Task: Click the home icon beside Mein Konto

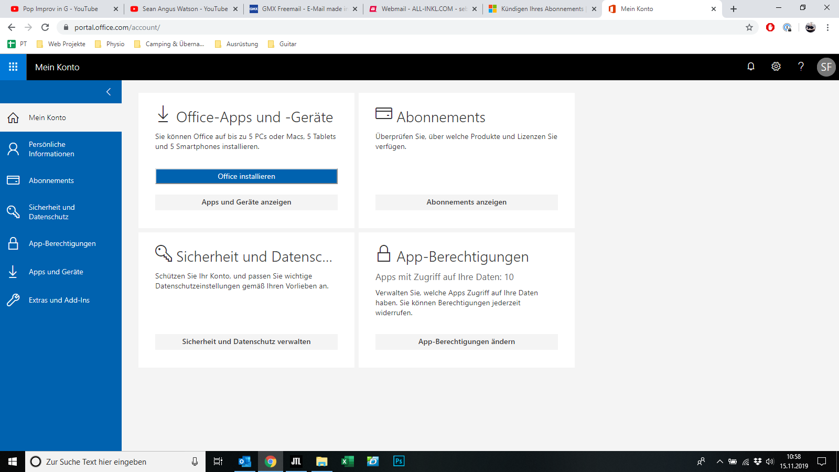Action: coord(13,117)
